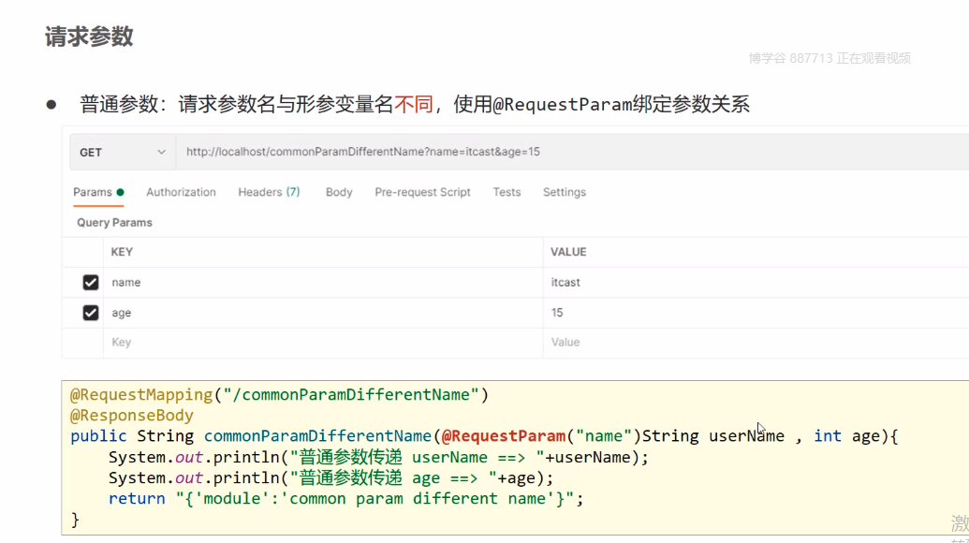Go to the Body tab
Screen dimensions: 969x543
pos(339,192)
